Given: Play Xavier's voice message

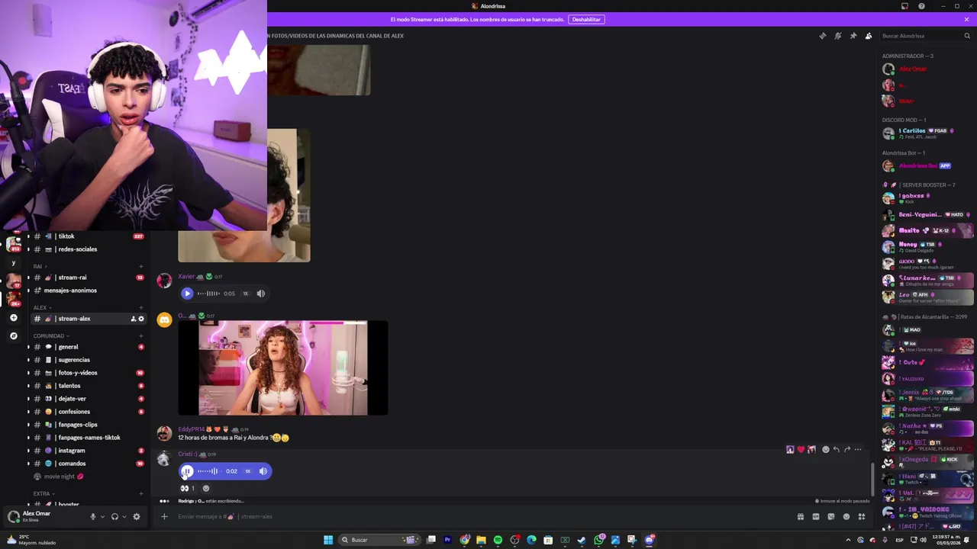Looking at the screenshot, I should pos(187,294).
